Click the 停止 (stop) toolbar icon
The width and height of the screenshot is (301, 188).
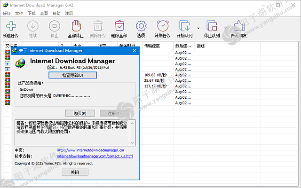click(x=55, y=26)
